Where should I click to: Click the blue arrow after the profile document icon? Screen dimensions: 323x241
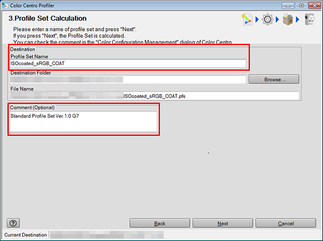tap(257, 19)
